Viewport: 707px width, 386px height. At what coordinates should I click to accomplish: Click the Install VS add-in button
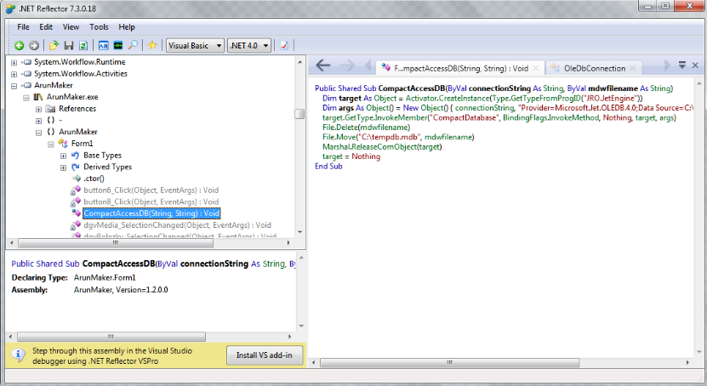pyautogui.click(x=265, y=355)
